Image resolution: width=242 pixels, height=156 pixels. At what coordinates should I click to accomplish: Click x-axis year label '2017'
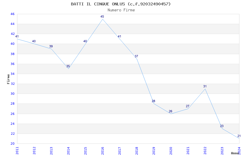pos(120,151)
